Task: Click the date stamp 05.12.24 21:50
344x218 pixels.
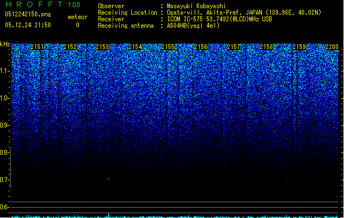Action: tap(28, 25)
